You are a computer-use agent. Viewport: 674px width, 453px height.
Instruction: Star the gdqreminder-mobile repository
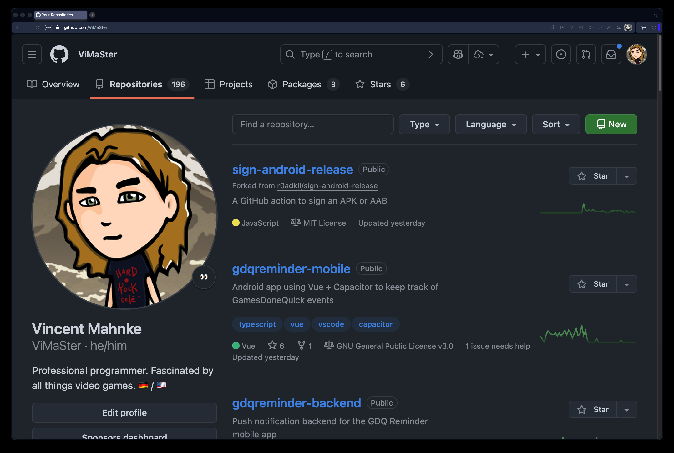click(593, 284)
